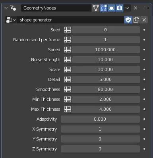Click the animate dot next to Z Symmetry

click(x=144, y=149)
